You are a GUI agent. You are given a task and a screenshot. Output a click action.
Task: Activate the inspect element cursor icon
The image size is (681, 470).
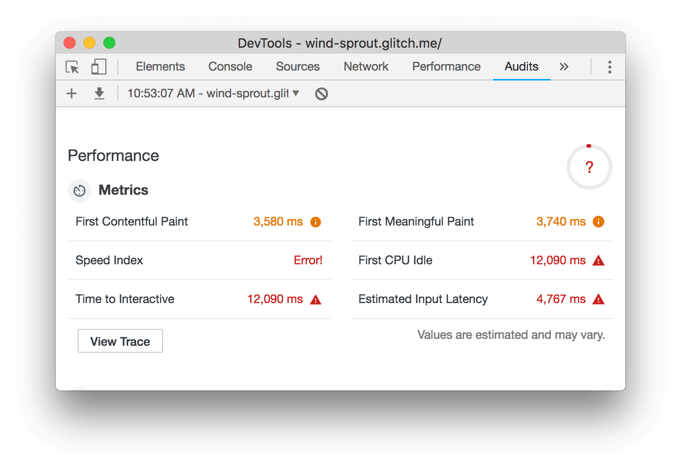point(73,67)
